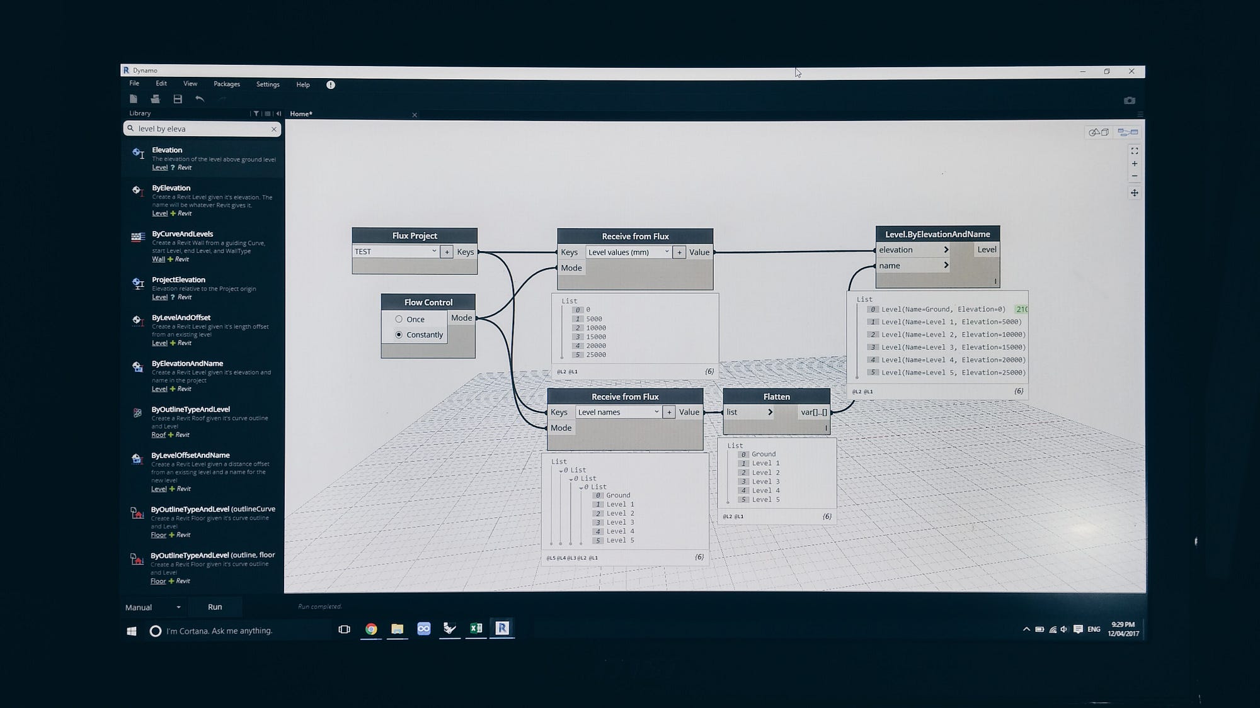
Task: Open the Help menu
Action: pos(303,84)
